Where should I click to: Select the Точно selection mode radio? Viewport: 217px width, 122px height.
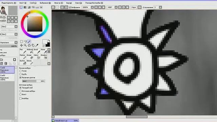[20, 71]
